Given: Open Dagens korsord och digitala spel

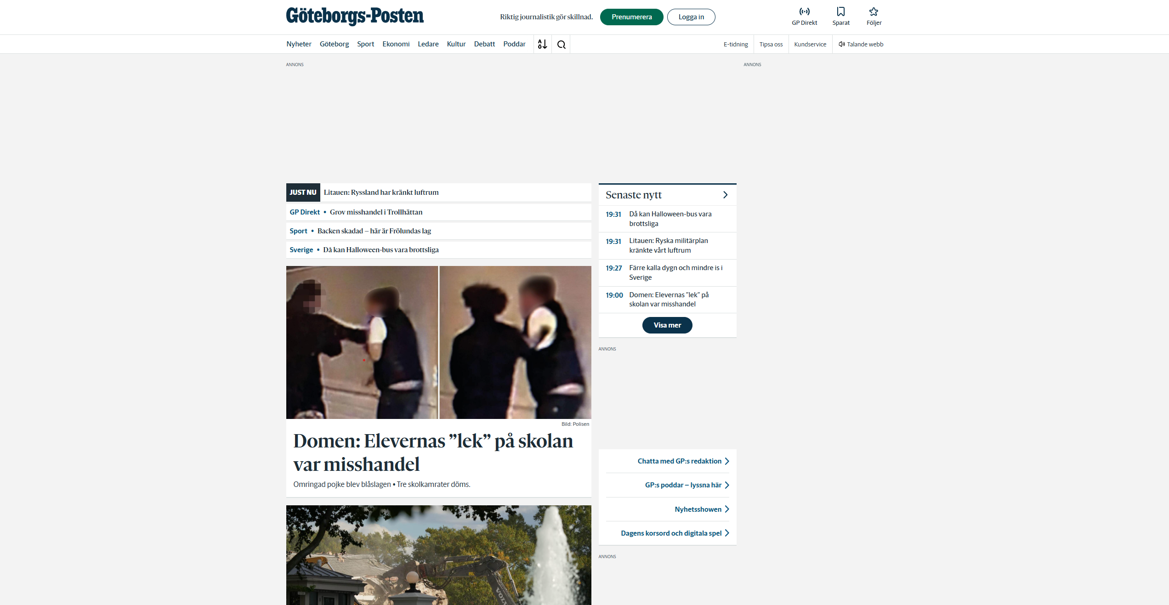Looking at the screenshot, I should coord(671,533).
